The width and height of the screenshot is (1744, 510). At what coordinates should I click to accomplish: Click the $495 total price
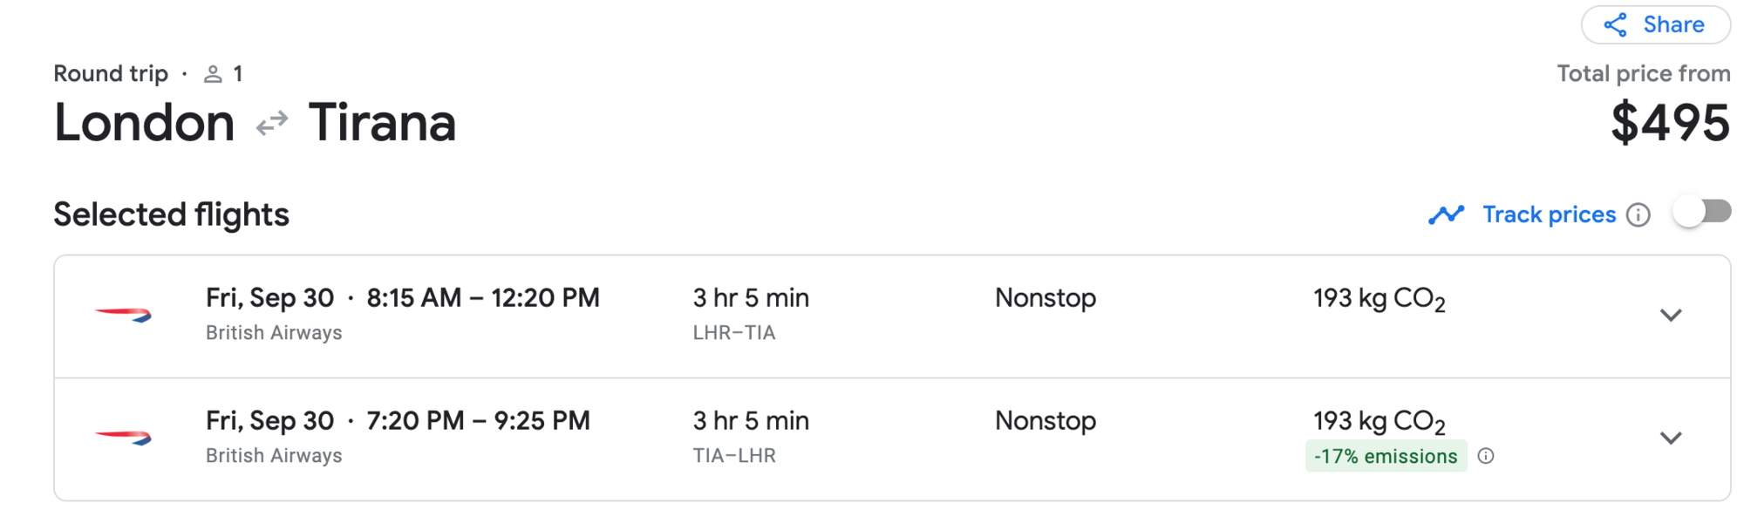click(1670, 123)
